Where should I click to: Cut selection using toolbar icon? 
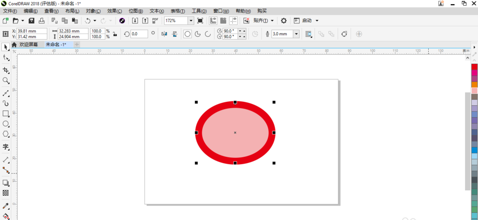54,21
